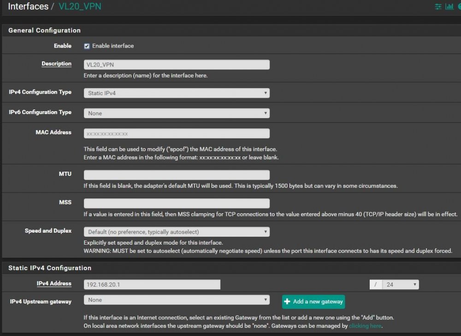The height and width of the screenshot is (336, 461).
Task: Click the underlined Description label
Action: [56, 64]
